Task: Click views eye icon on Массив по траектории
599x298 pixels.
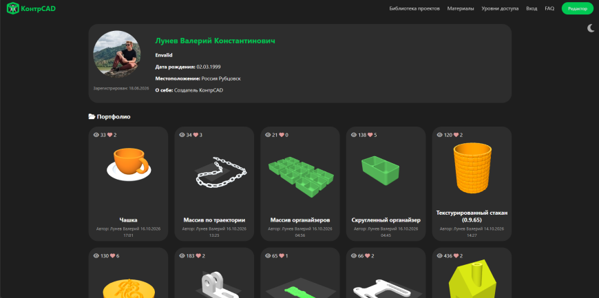Action: pyautogui.click(x=182, y=135)
